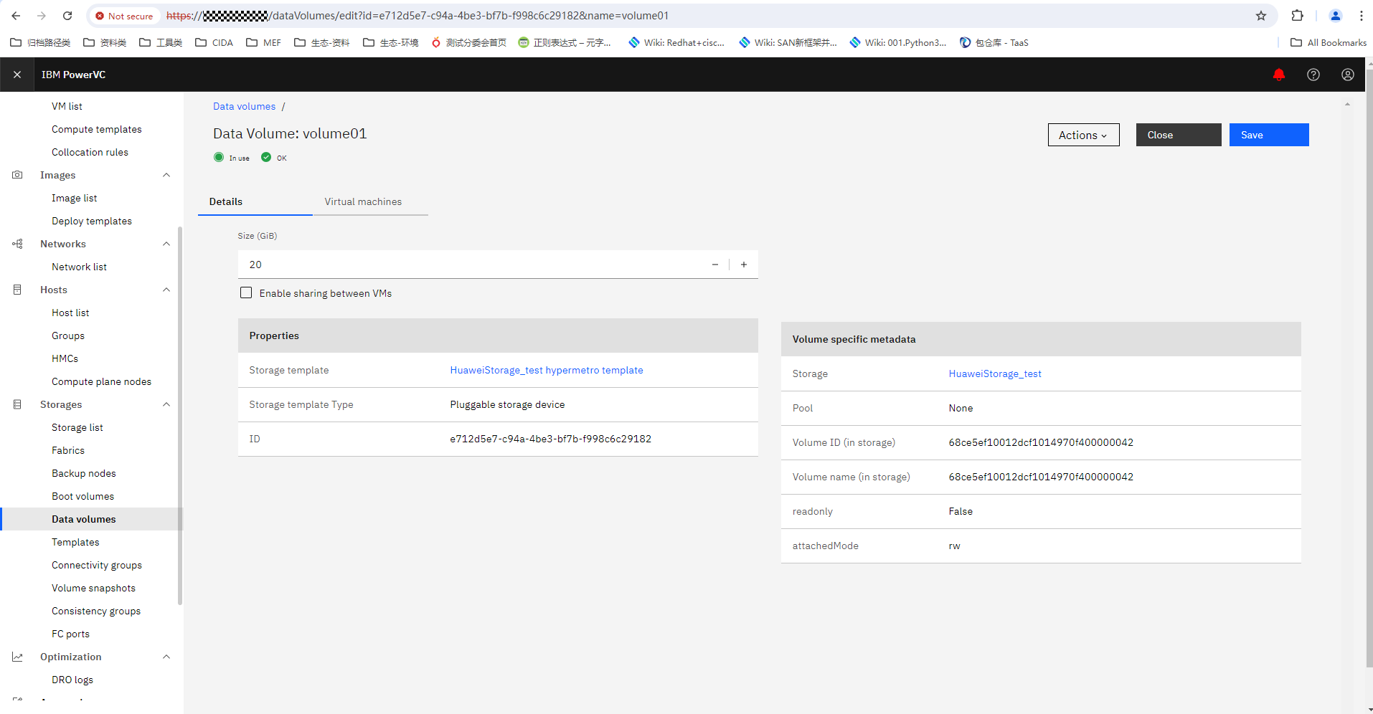Open the Wiki: 001.Python3 bookmark
The image size is (1373, 714).
898,43
